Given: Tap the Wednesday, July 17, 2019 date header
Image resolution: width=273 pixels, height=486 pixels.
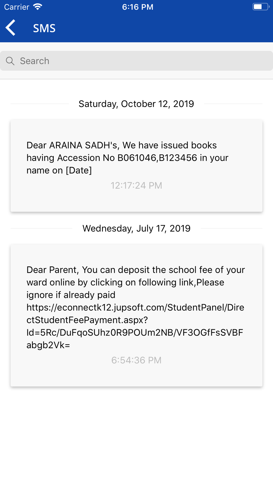Looking at the screenshot, I should [x=136, y=229].
